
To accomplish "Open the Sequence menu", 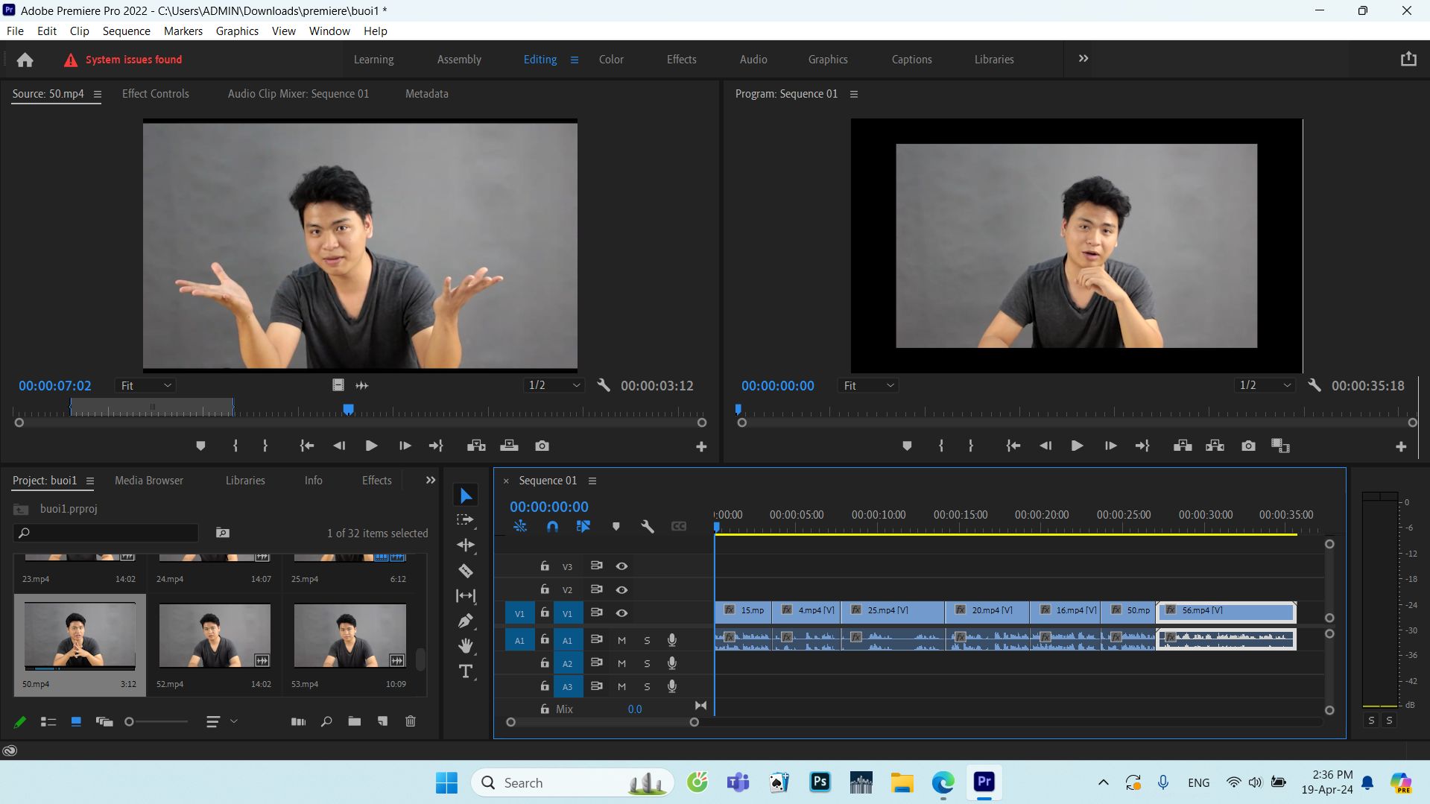I will (x=126, y=31).
